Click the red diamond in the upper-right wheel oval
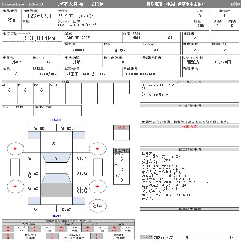 (97, 149)
